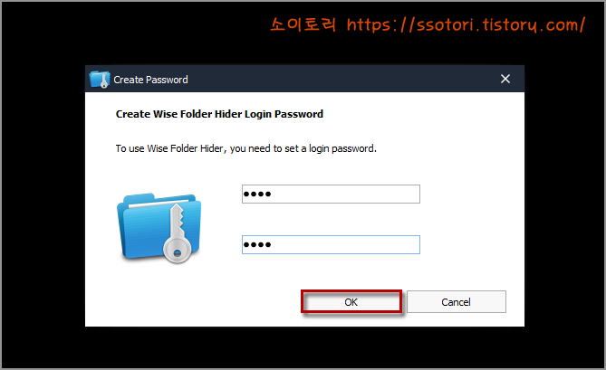Image resolution: width=606 pixels, height=370 pixels.
Task: Click the large blue folder image
Action: pyautogui.click(x=159, y=228)
